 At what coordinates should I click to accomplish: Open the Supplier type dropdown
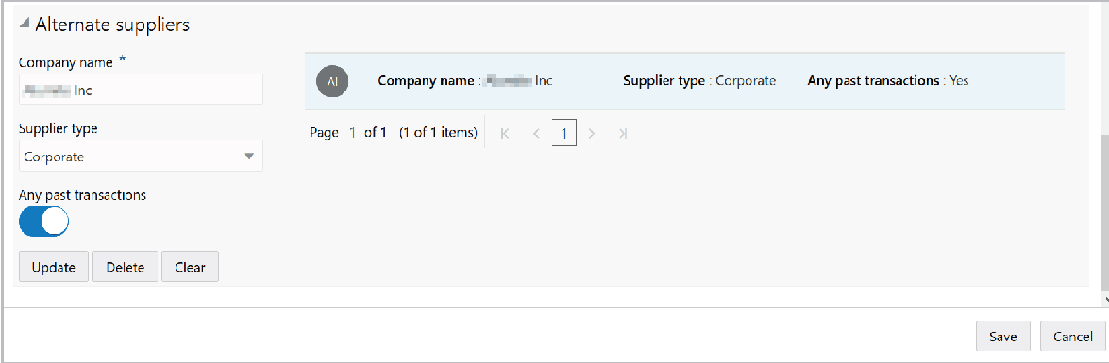click(141, 157)
